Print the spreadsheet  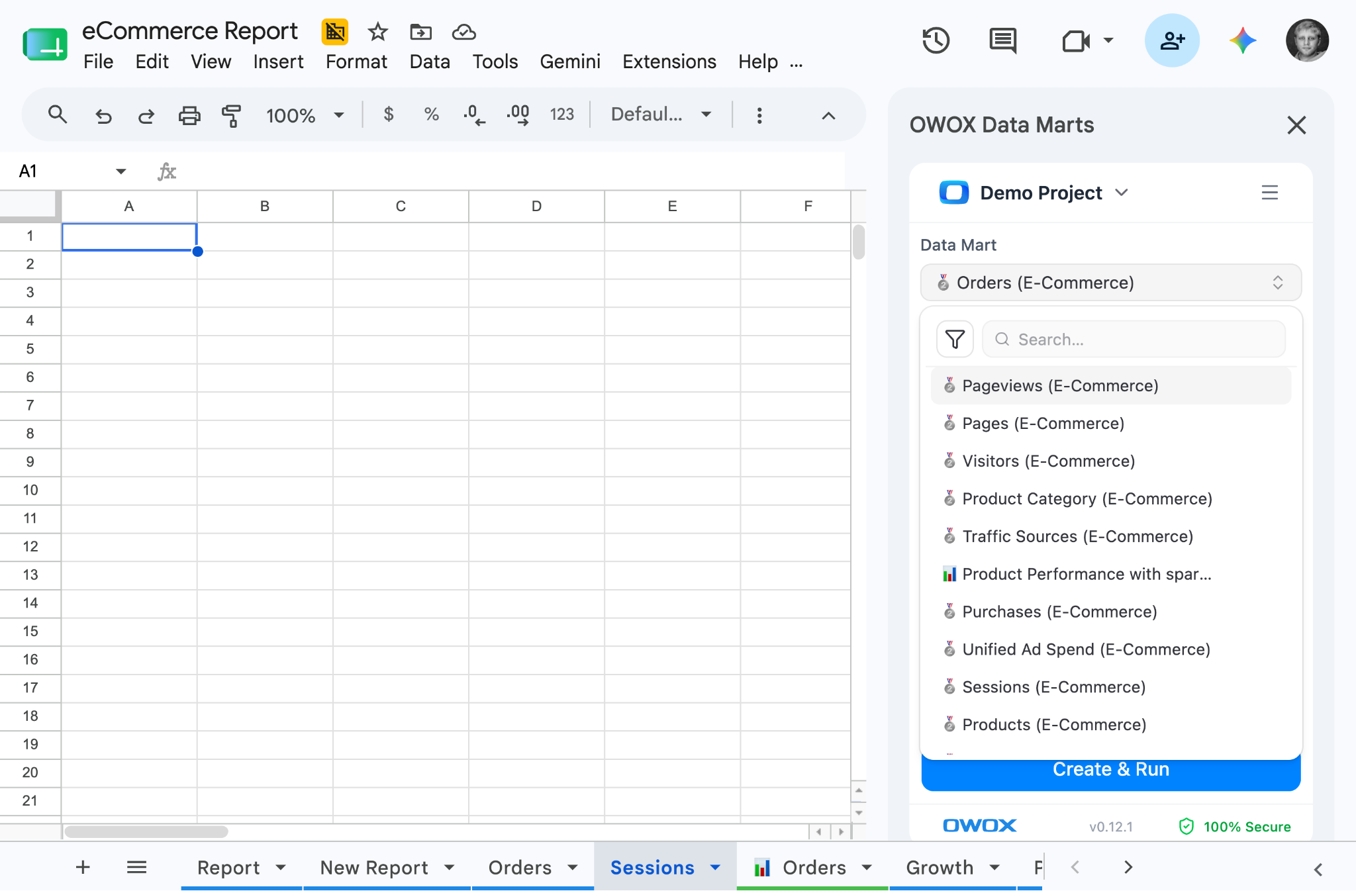tap(189, 116)
